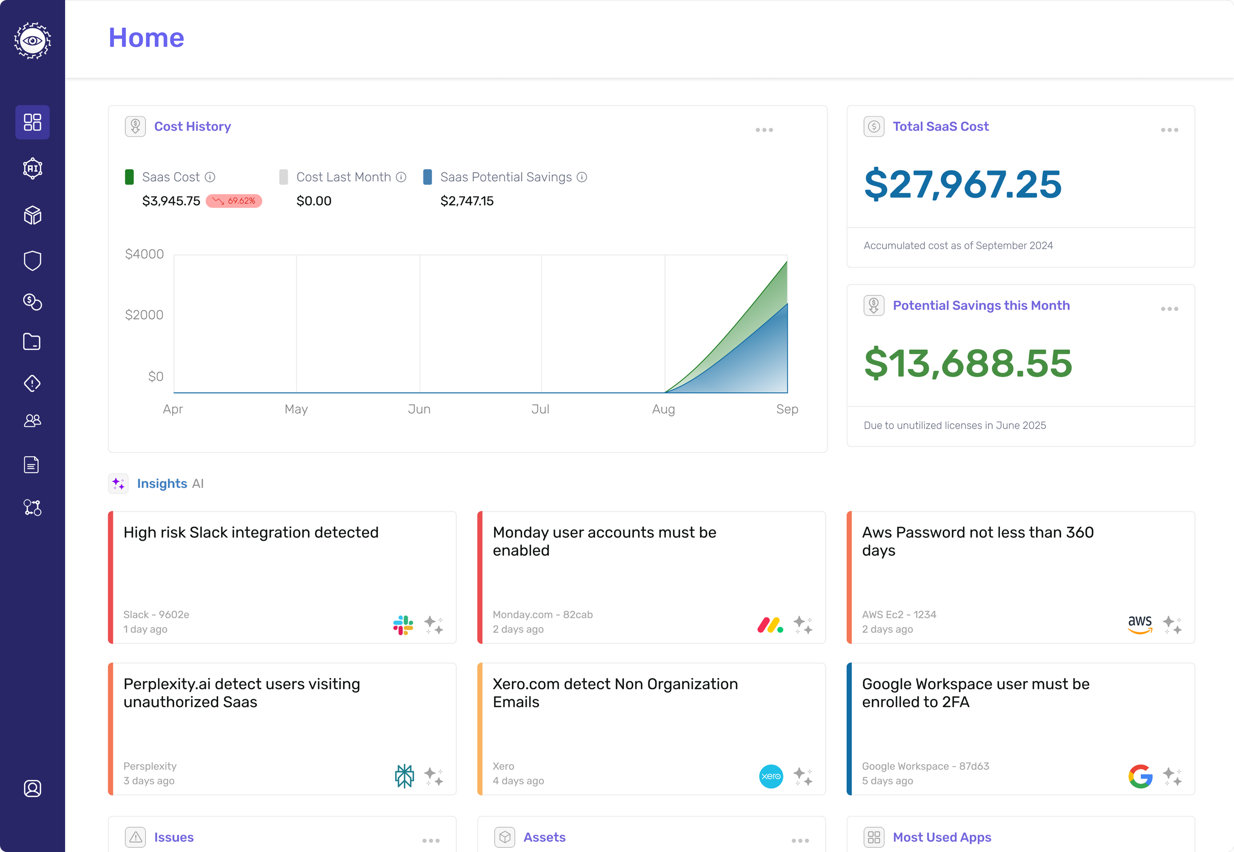Image resolution: width=1234 pixels, height=852 pixels.
Task: Open the integrations workflow sidebar icon
Action: click(x=33, y=507)
